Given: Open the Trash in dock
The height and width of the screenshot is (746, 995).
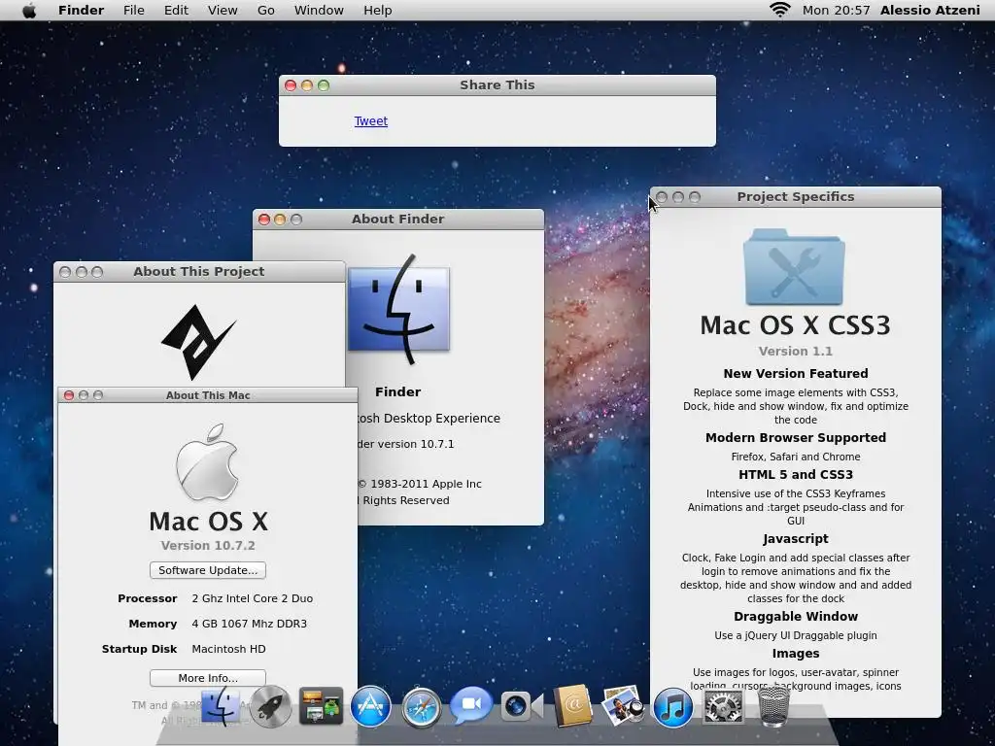Looking at the screenshot, I should click(x=773, y=706).
